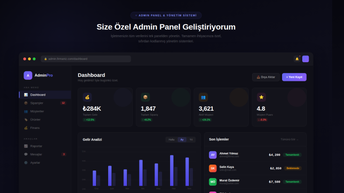The width and height of the screenshot is (344, 193).
Task: Click the Ayarlar gear icon in sidebar
Action: pos(26,163)
